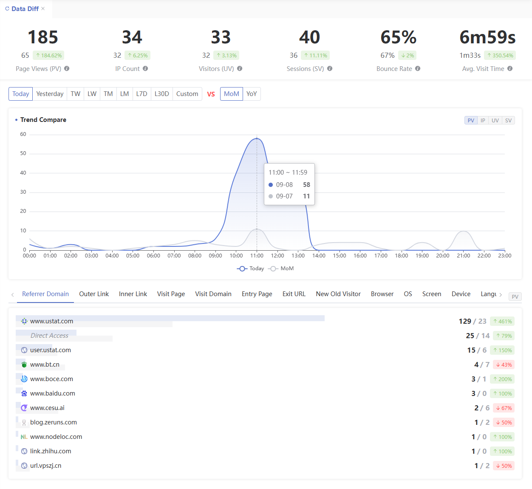The height and width of the screenshot is (489, 532).
Task: Click the www.baidu.com paw favicon
Action: click(24, 393)
